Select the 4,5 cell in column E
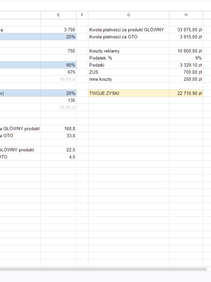The width and height of the screenshot is (211, 282). 58,157
